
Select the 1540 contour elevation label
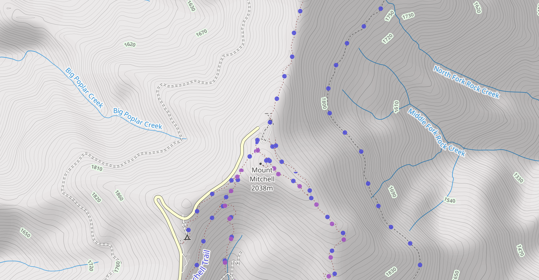450,200
